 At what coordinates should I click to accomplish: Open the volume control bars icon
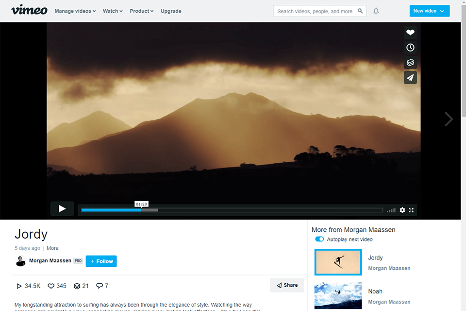coord(391,210)
